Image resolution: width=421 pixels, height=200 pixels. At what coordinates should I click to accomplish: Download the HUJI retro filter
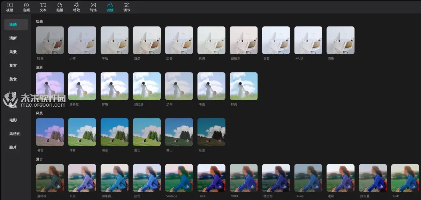[x=220, y=187]
